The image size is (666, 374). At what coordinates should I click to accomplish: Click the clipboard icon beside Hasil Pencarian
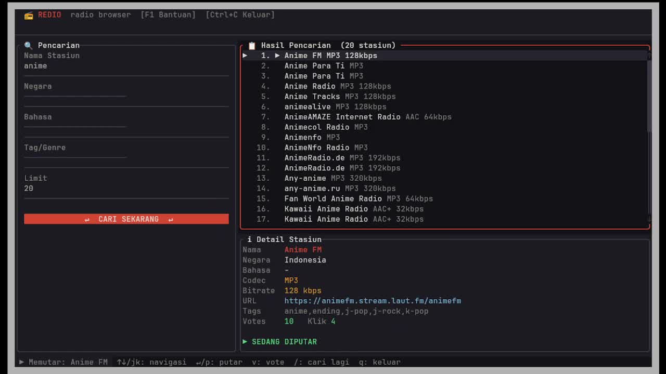[252, 46]
